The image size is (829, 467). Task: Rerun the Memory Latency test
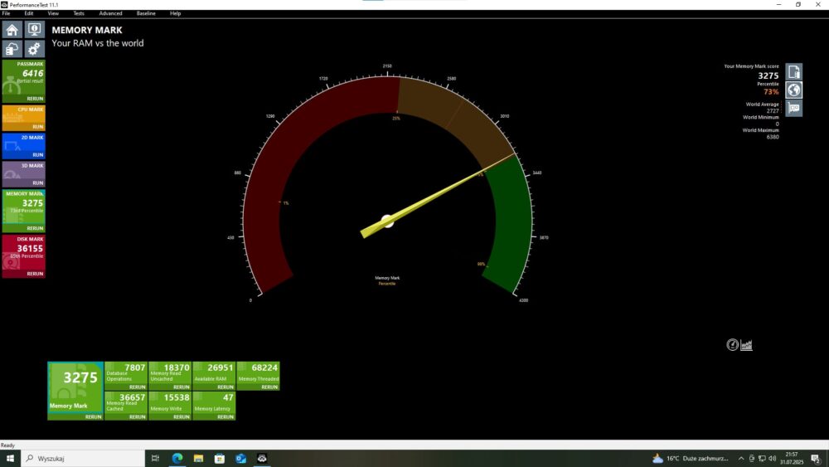click(225, 416)
